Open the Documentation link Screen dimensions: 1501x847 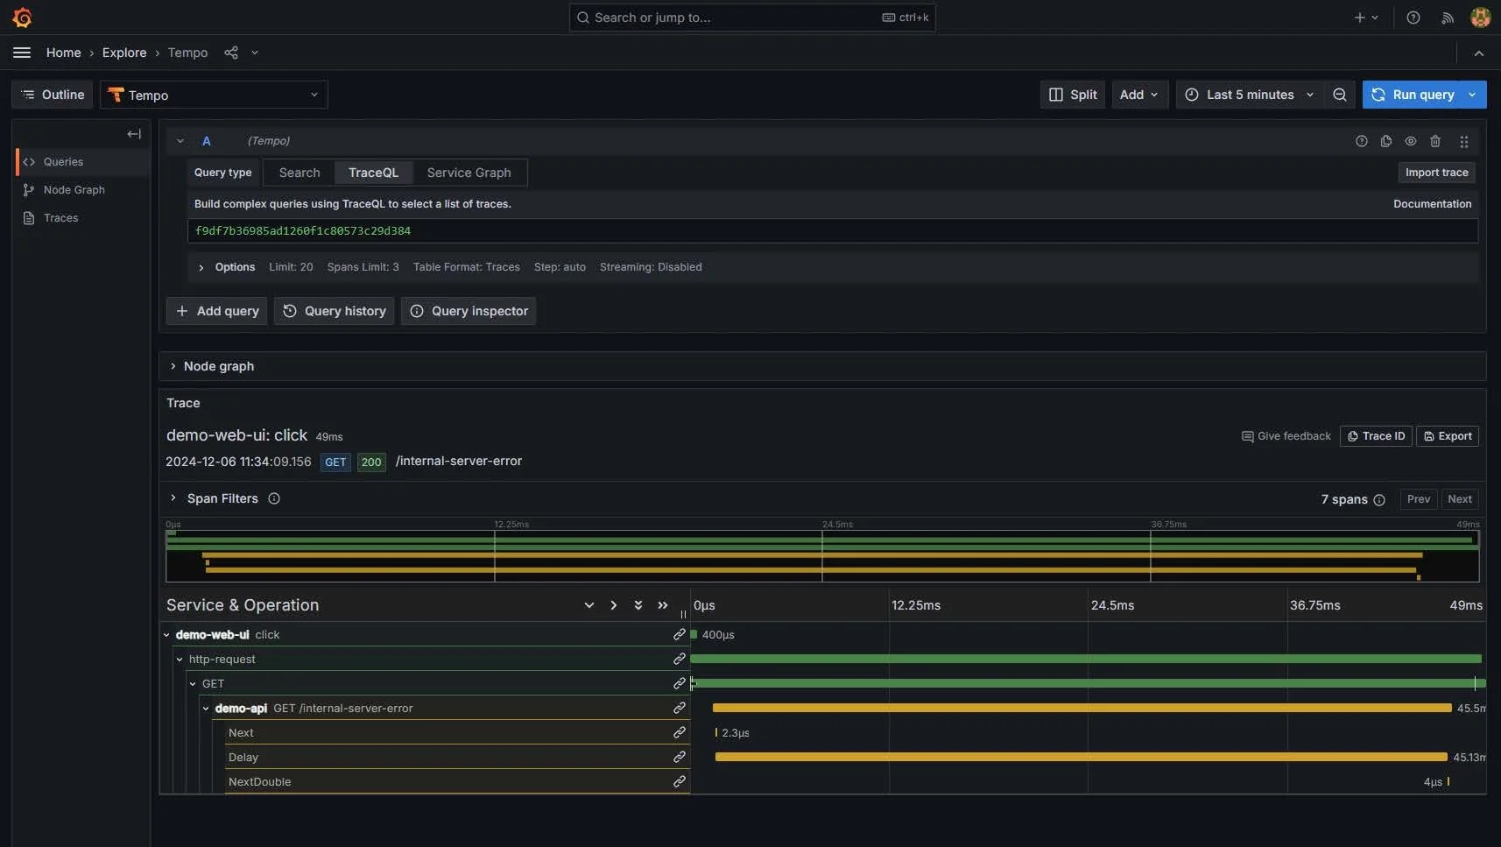coord(1432,204)
